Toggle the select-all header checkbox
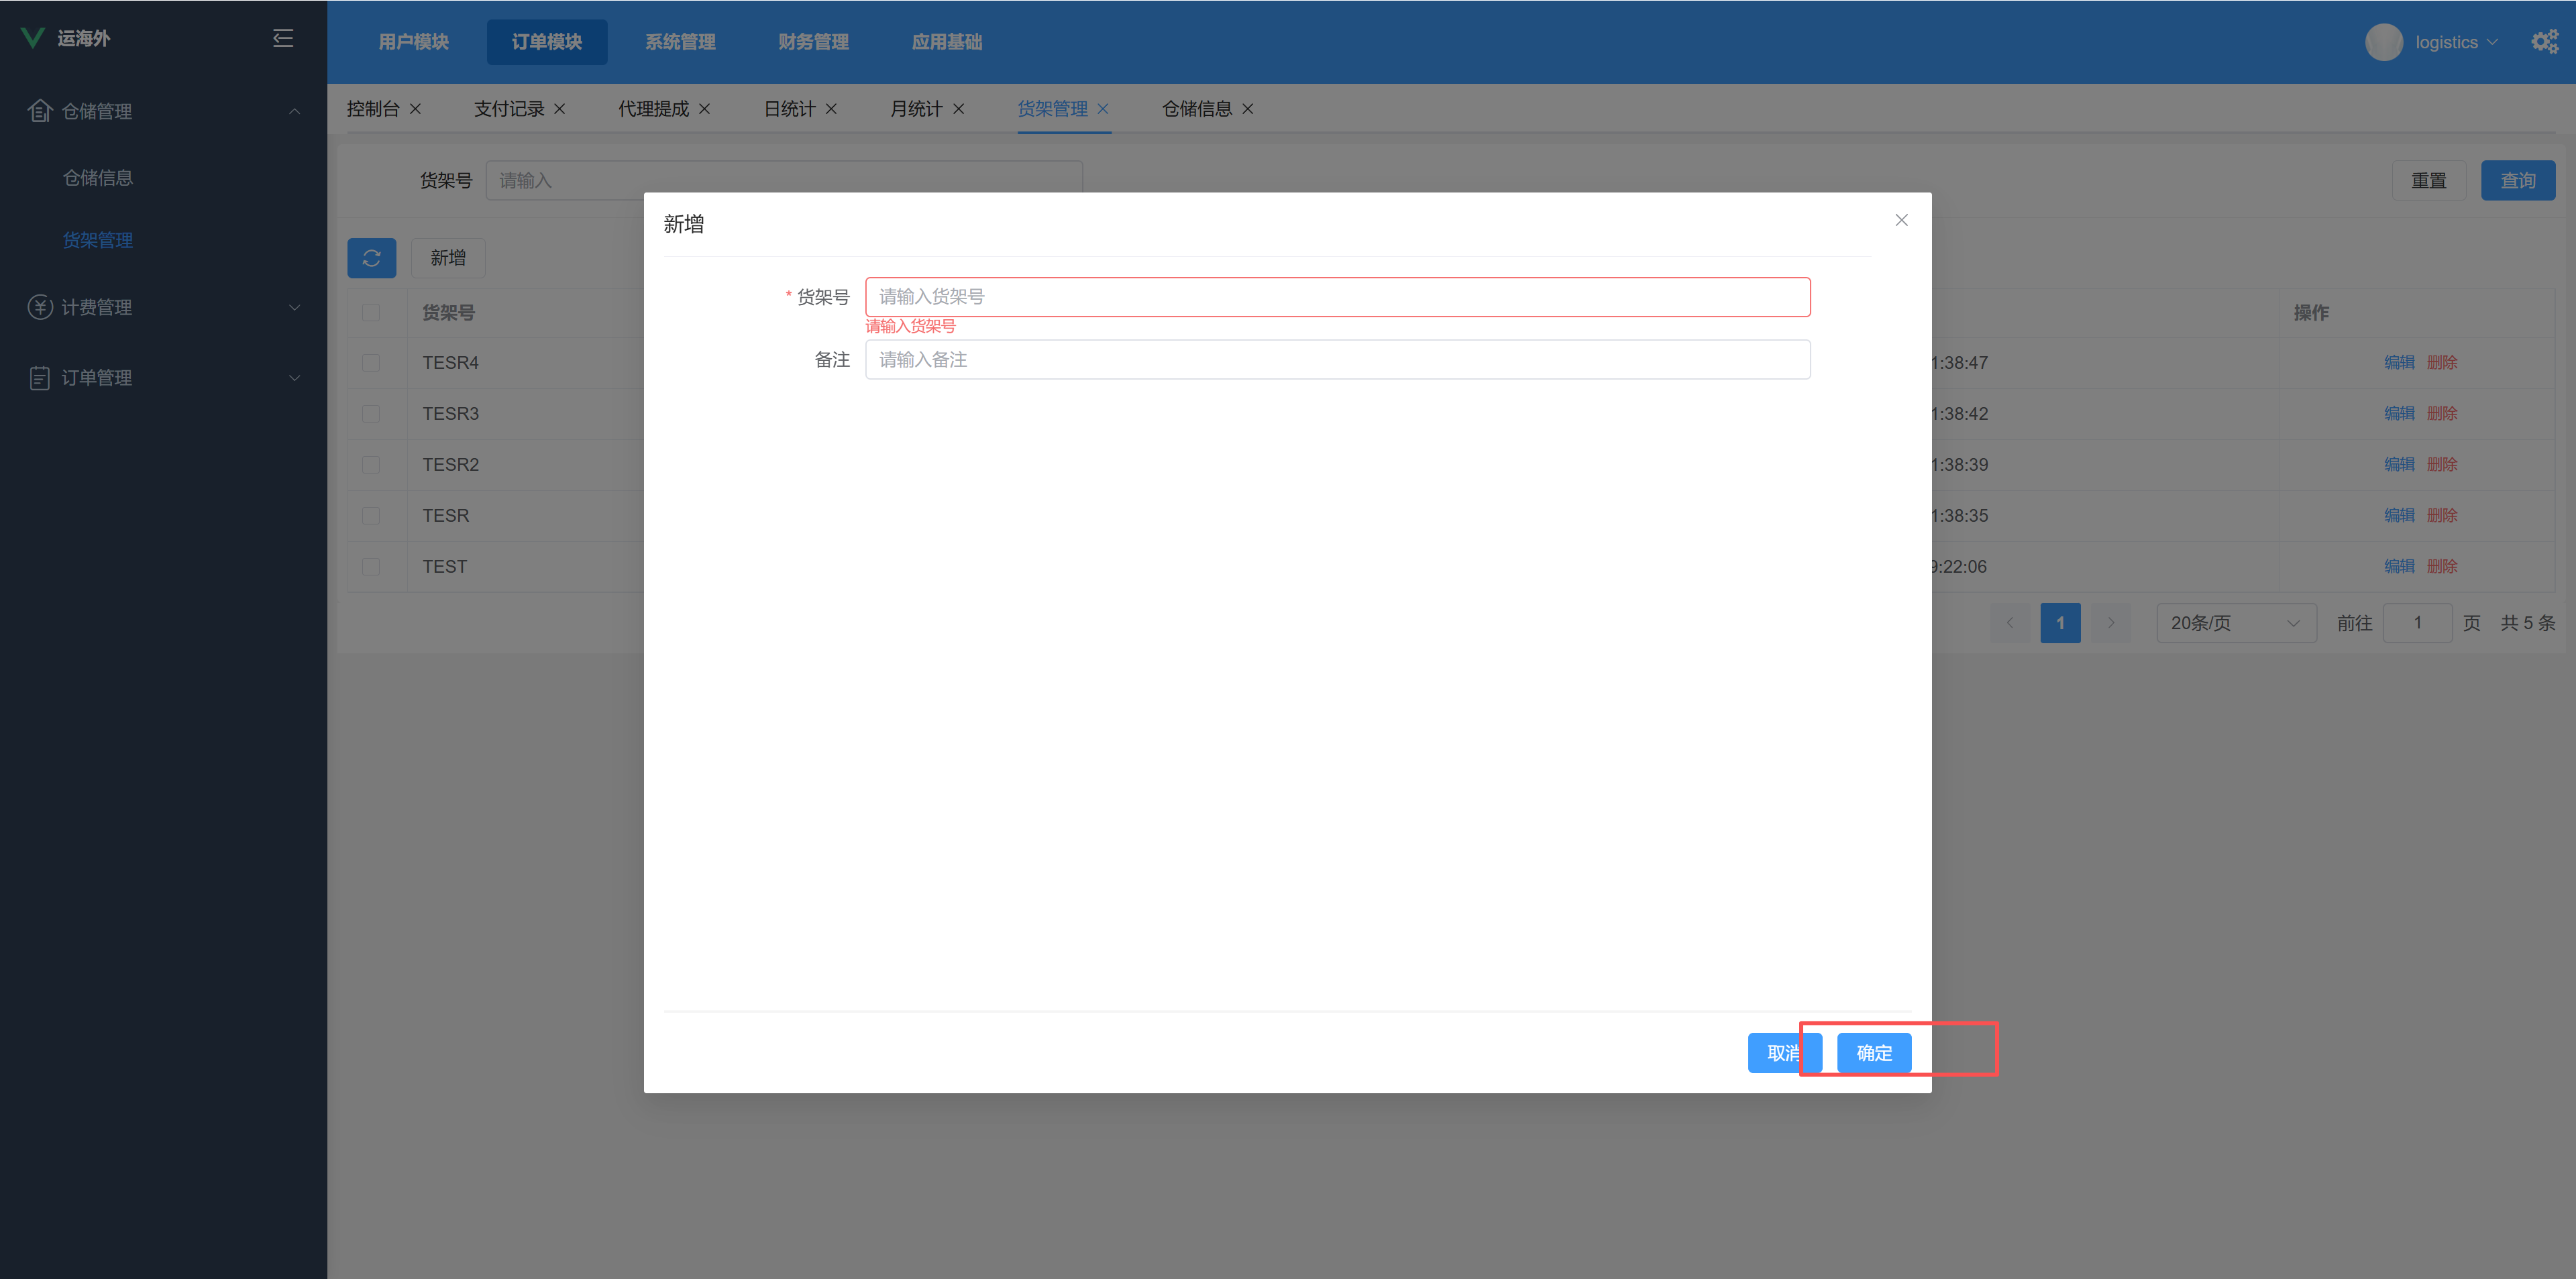 click(x=371, y=313)
